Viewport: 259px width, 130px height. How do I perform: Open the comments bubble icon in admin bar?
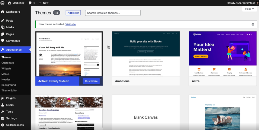(x=30, y=3)
